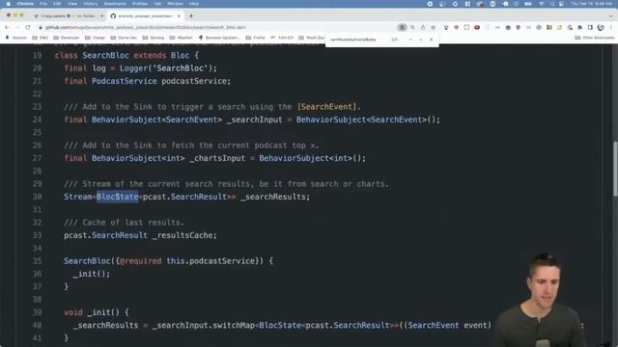Open the Other Bookmarks folder
Image resolution: width=618 pixels, height=347 pixels.
(595, 38)
